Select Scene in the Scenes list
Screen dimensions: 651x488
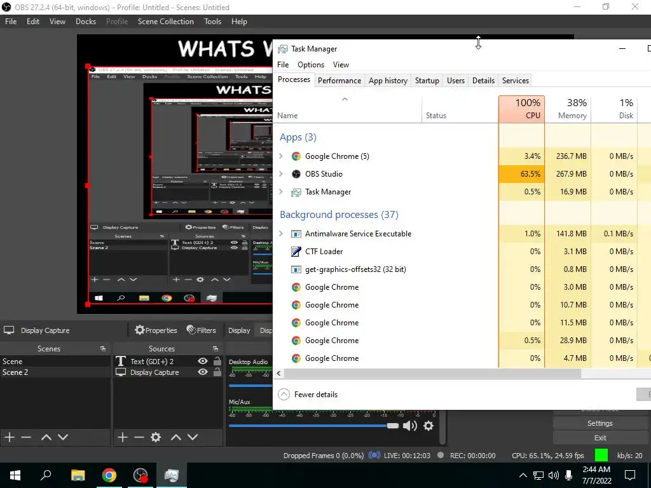click(x=55, y=362)
